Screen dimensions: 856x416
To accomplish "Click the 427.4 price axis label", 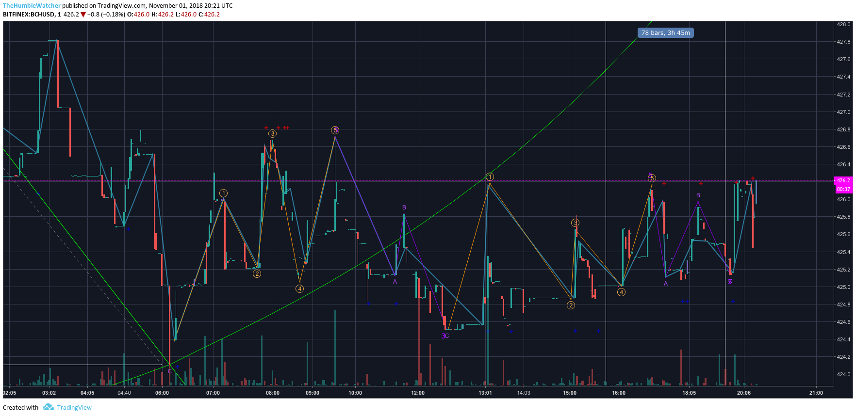I will coord(843,77).
